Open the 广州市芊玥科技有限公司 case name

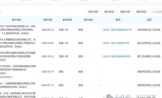[x=18, y=30]
